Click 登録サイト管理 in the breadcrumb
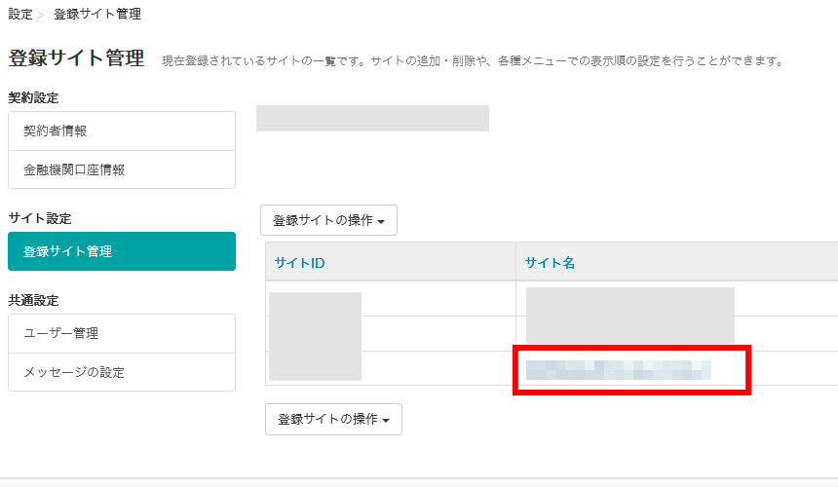This screenshot has height=487, width=838. 96,15
